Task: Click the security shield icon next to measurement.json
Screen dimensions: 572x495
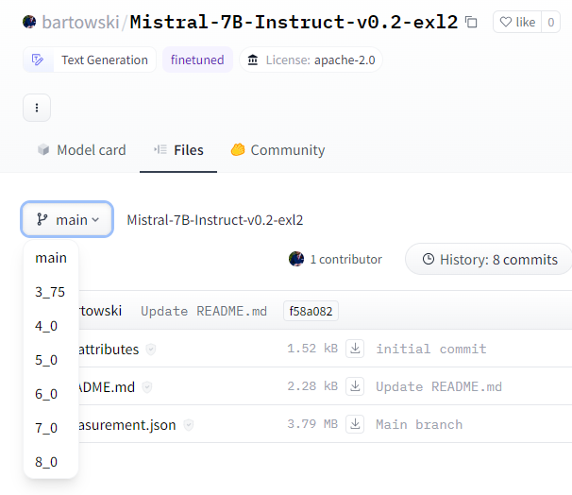Action: (x=188, y=424)
